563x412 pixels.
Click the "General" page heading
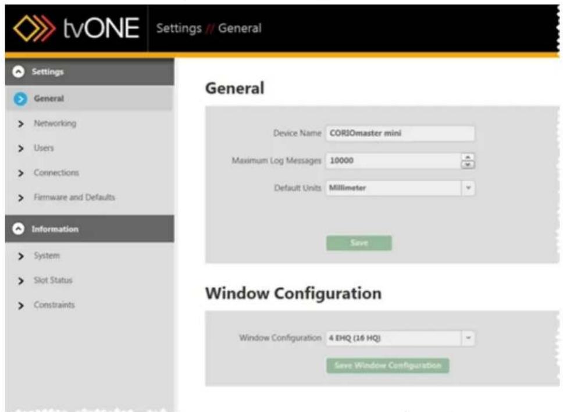pyautogui.click(x=235, y=88)
